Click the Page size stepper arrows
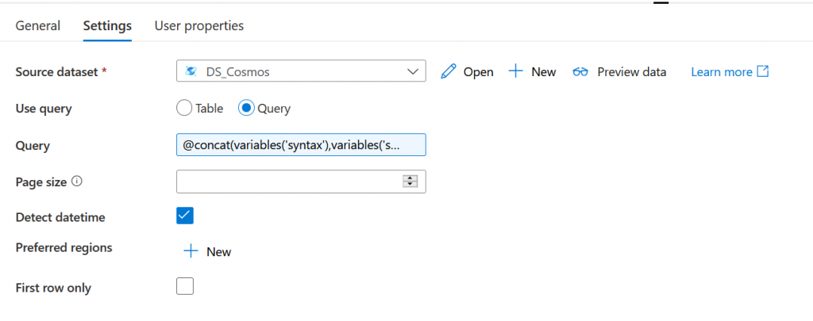 coord(410,182)
